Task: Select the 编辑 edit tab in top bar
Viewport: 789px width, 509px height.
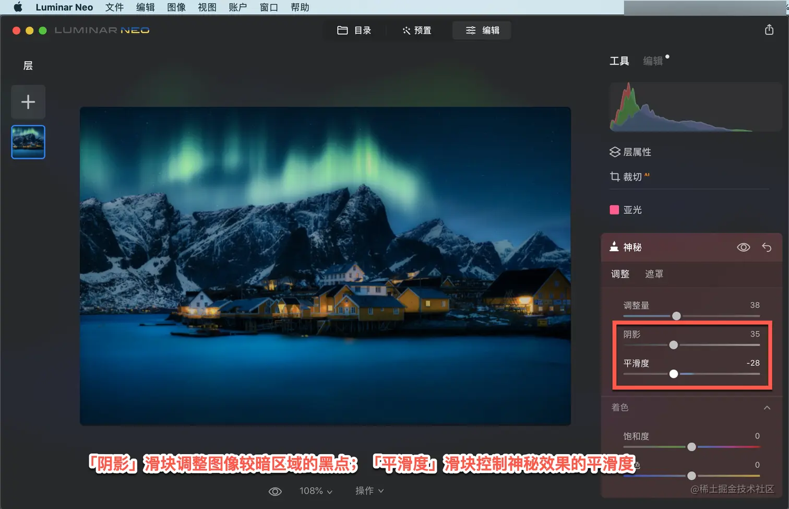Action: pyautogui.click(x=482, y=30)
